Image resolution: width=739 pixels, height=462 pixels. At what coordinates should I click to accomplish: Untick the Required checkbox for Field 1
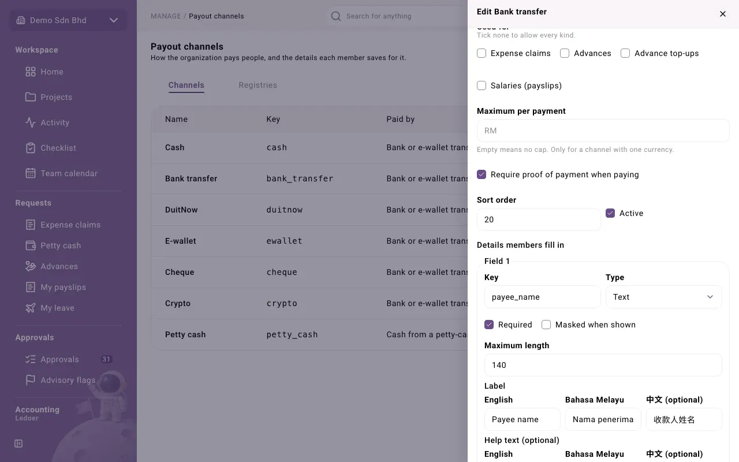click(489, 325)
